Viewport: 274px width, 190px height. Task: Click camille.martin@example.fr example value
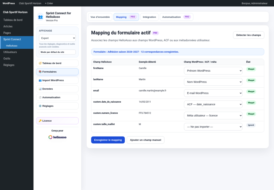point(153,91)
